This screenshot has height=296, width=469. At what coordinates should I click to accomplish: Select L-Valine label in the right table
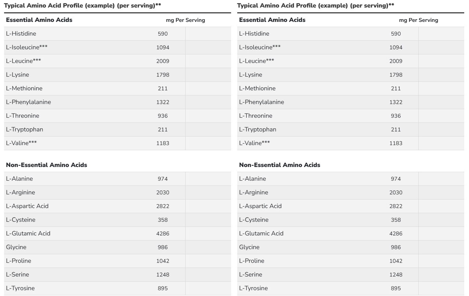pos(254,143)
